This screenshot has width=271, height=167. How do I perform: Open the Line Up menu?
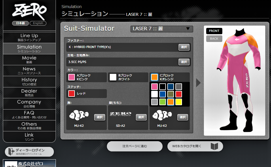tap(29, 37)
